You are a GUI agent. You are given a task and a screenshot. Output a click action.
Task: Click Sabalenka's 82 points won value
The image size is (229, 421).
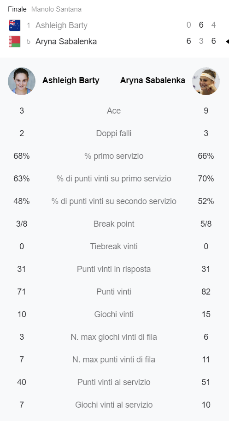[x=206, y=292]
